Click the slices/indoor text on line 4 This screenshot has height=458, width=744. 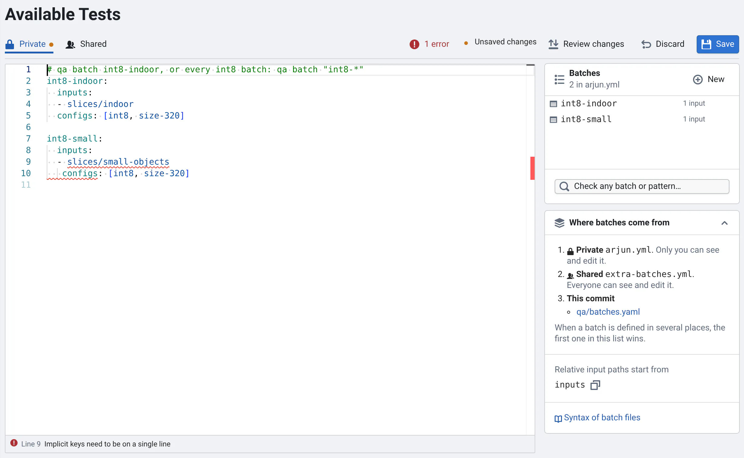100,104
